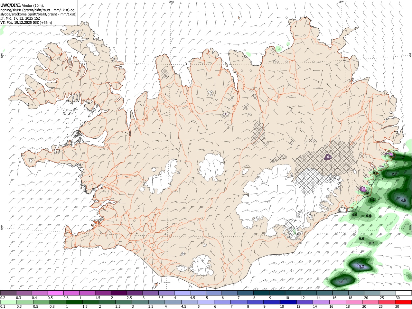This screenshot has width=412, height=309.
Task: Pick the crimson 25 swatch in lower legend
Action: [387, 302]
